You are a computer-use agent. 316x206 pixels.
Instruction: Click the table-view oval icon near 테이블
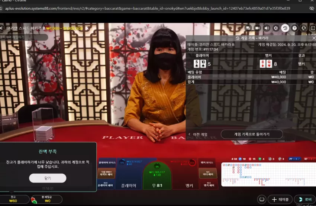pos(262,199)
